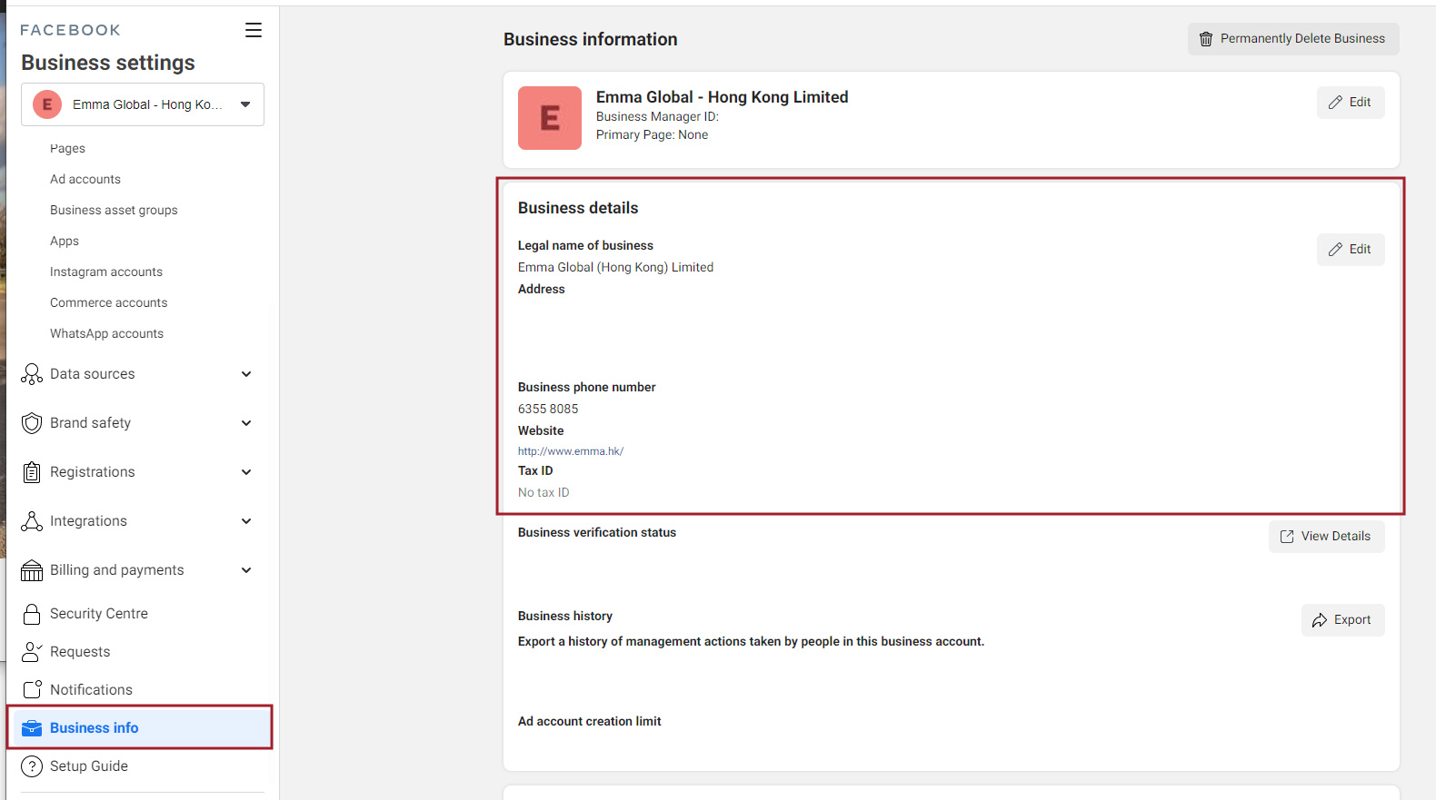
Task: Click the large E business logo thumbnail
Action: click(x=550, y=118)
